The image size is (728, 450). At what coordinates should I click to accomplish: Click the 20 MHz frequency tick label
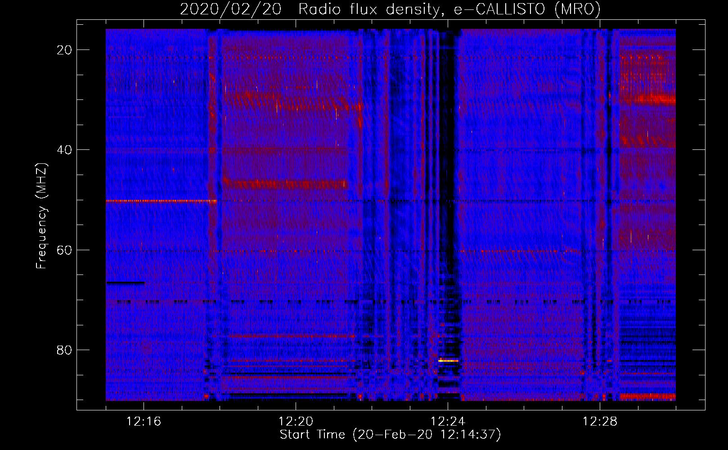pos(65,50)
